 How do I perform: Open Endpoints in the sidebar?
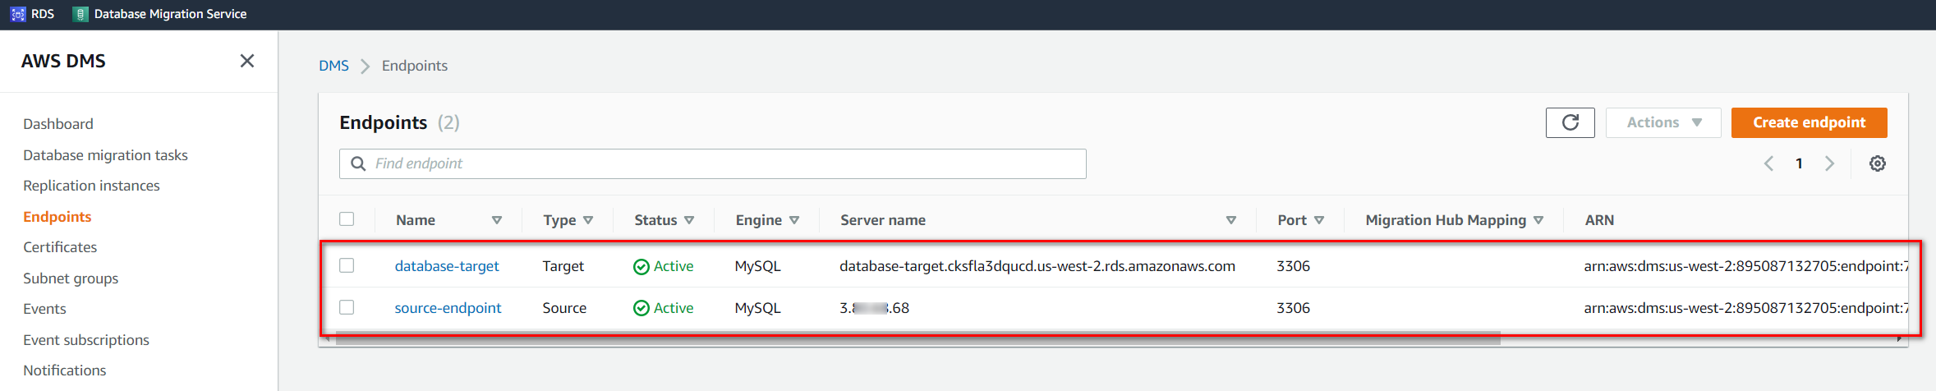point(57,217)
